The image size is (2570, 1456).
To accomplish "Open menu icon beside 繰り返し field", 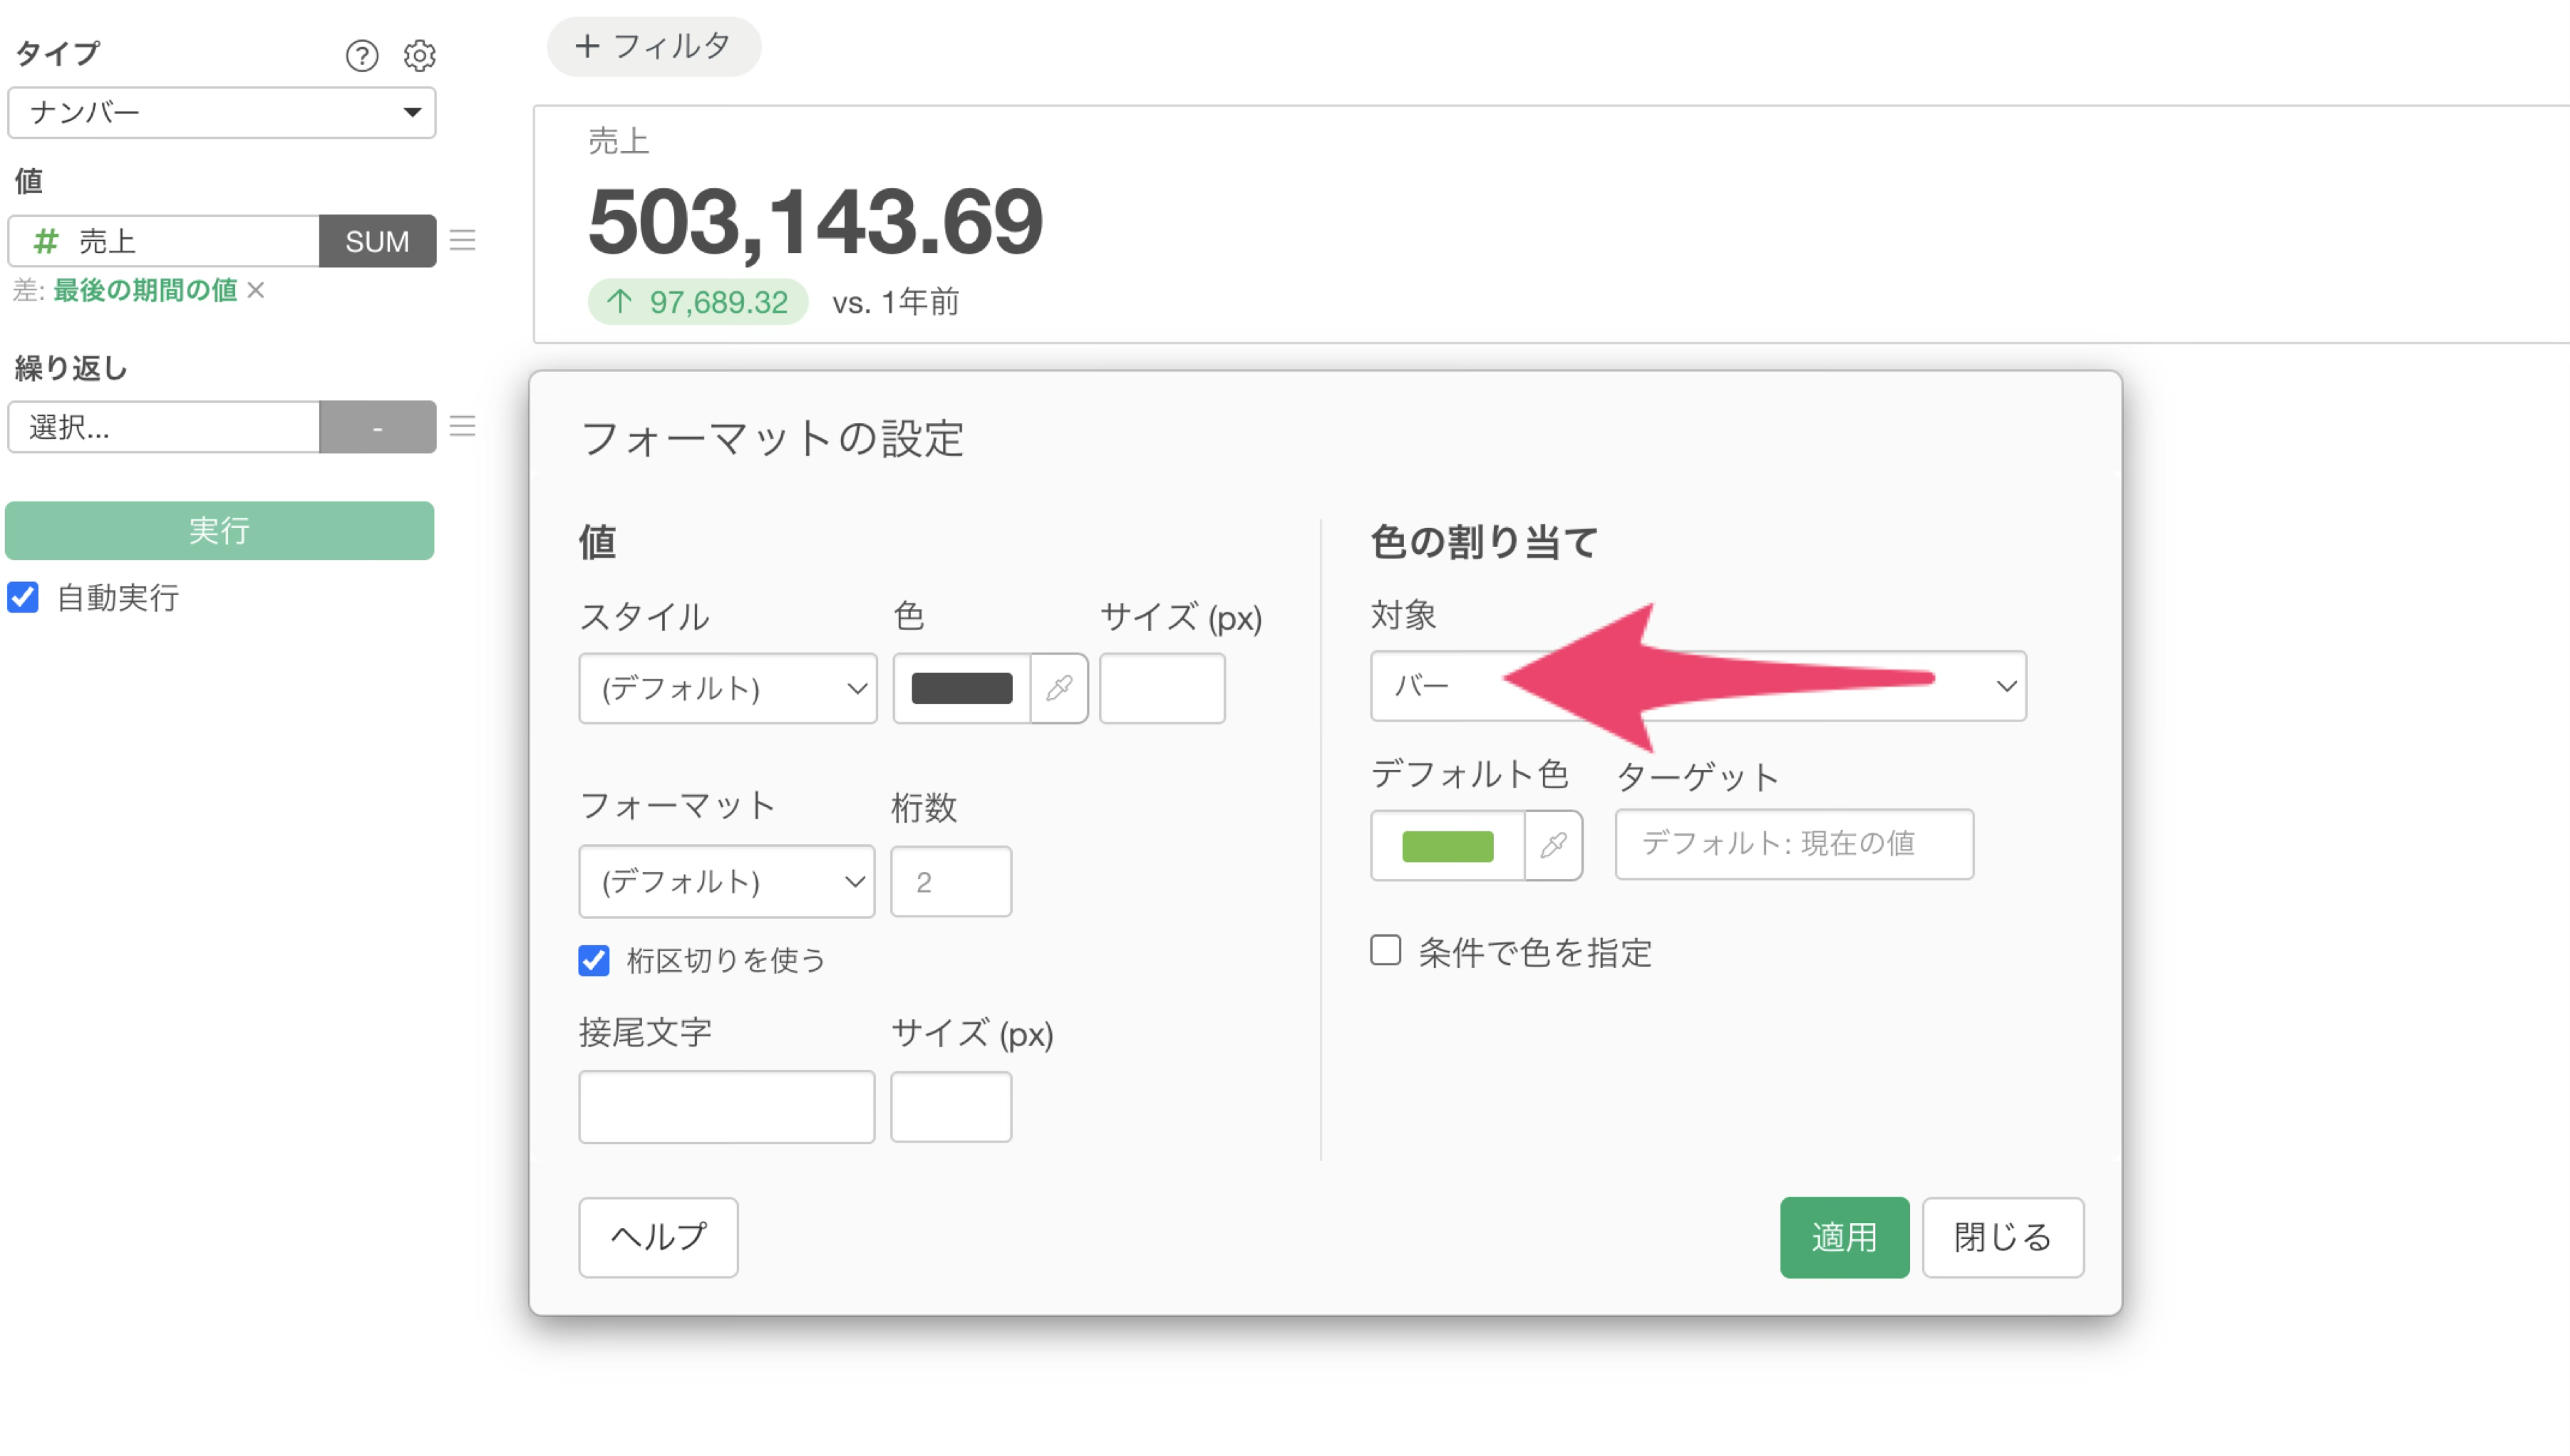I will point(462,426).
